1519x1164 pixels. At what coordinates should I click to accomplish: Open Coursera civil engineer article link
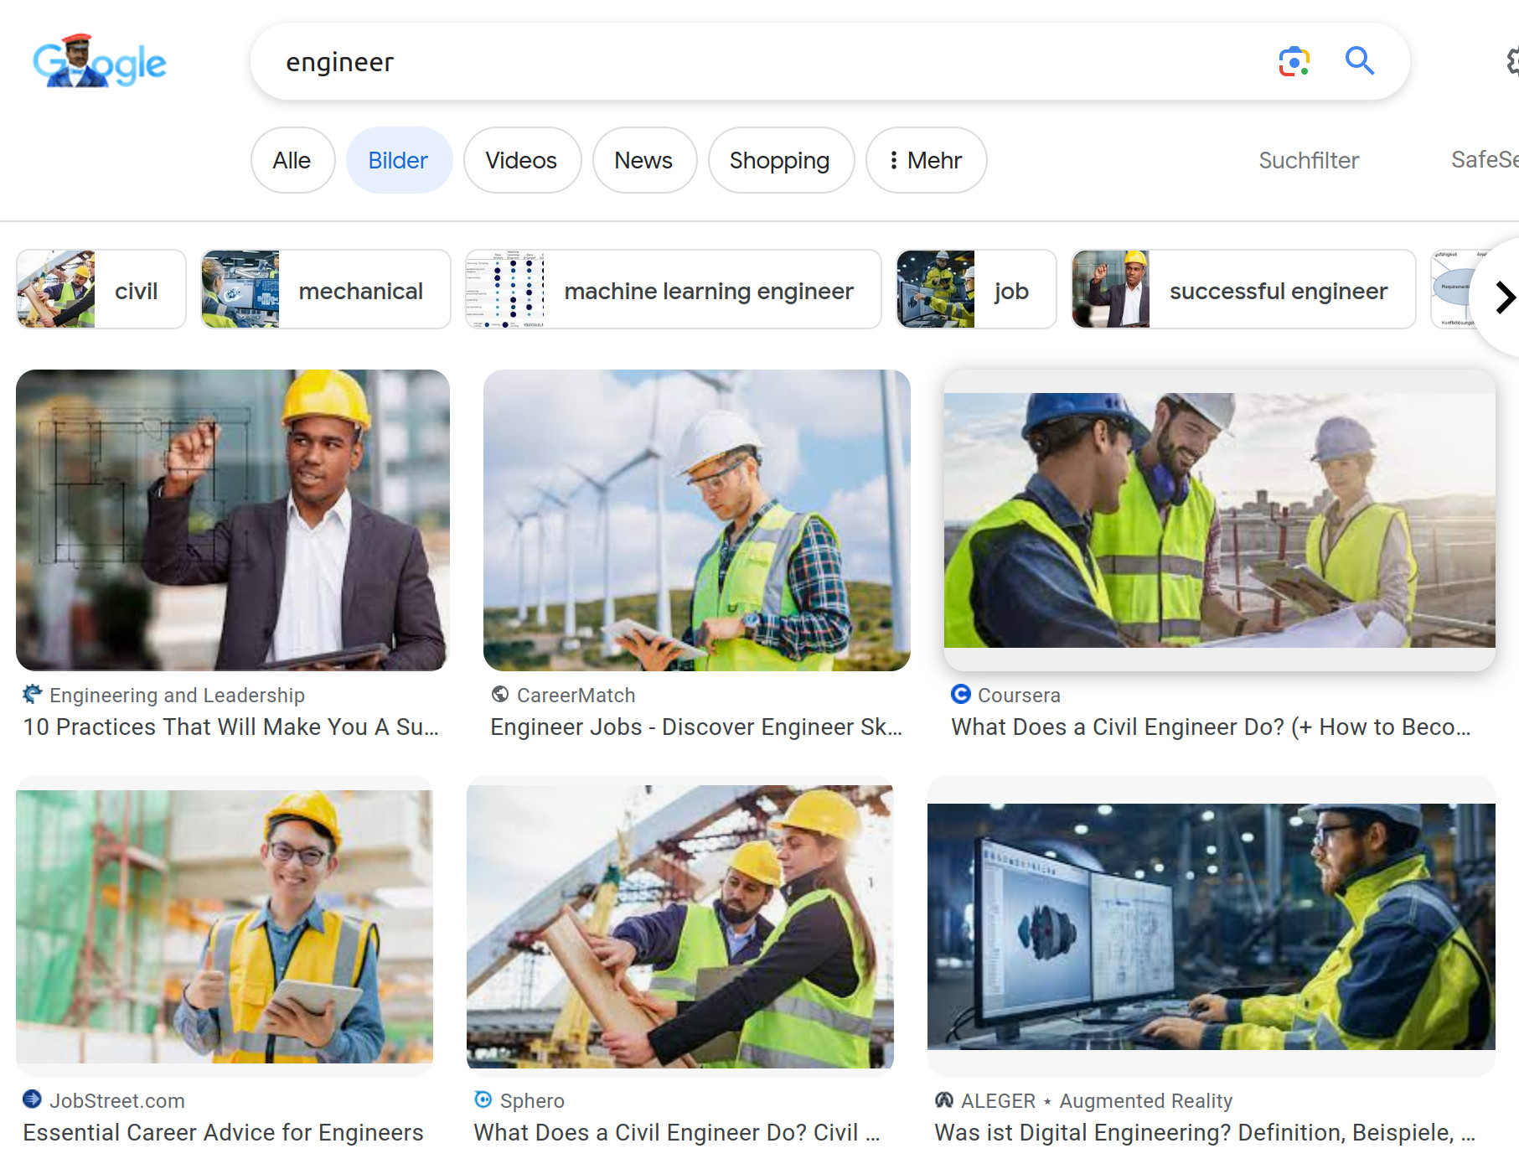click(x=1210, y=727)
